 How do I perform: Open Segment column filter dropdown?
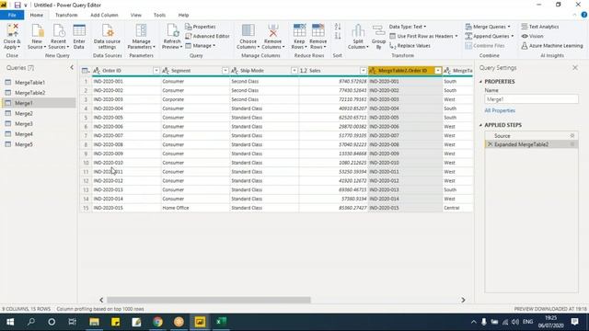point(225,71)
